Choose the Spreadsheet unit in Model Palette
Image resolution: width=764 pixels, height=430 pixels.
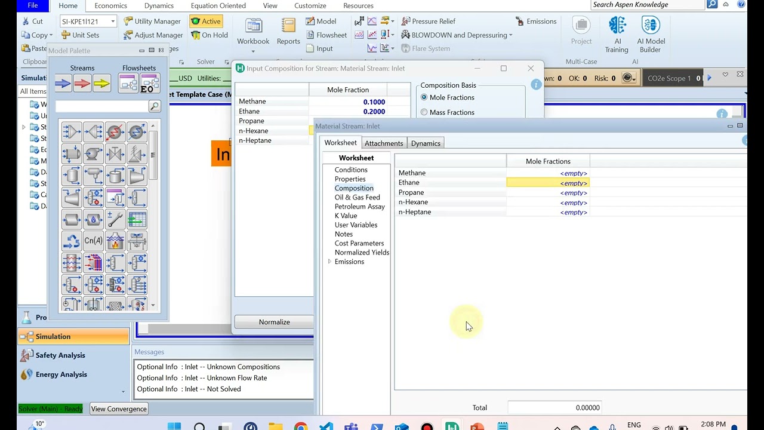point(137,219)
